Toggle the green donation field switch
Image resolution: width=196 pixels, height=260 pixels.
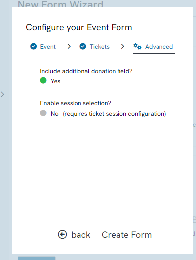(x=43, y=80)
